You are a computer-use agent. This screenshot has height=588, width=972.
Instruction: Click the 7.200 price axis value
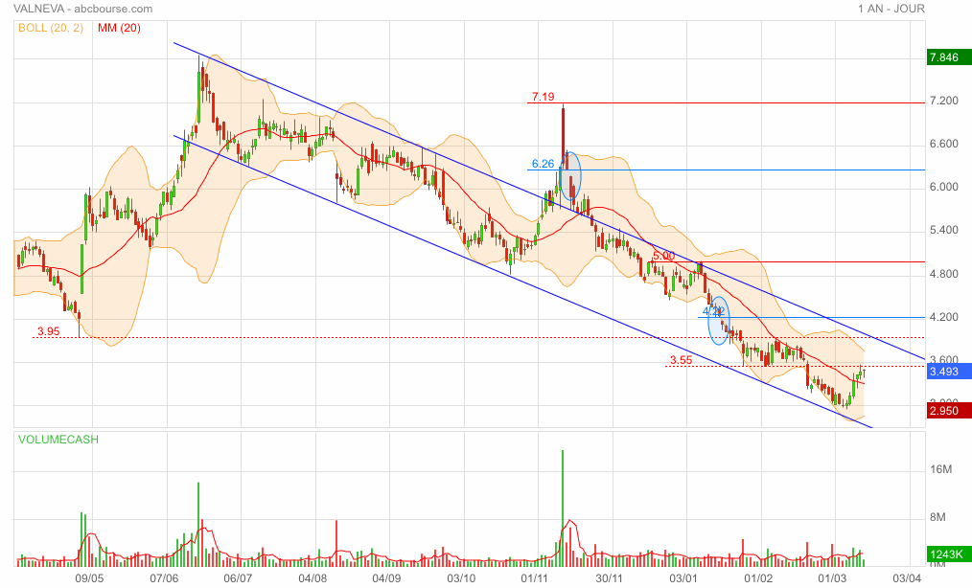click(x=943, y=101)
